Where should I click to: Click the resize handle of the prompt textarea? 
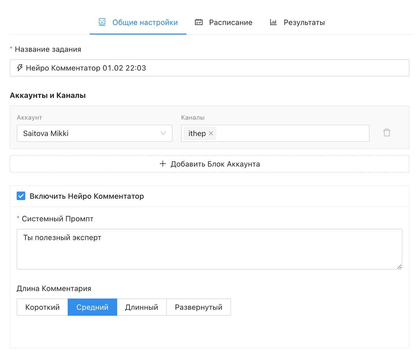click(399, 266)
